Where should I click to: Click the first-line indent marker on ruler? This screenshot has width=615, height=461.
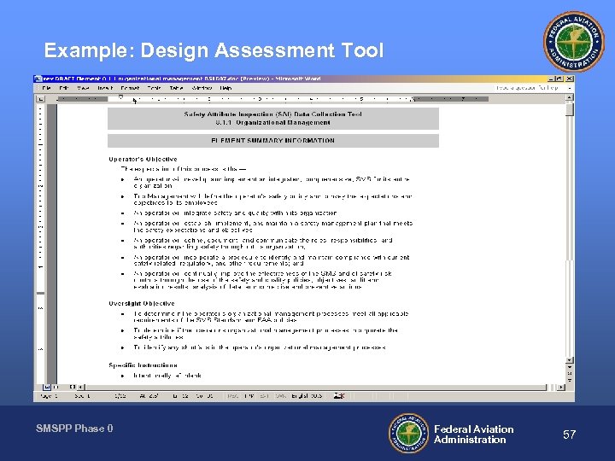coord(120,96)
